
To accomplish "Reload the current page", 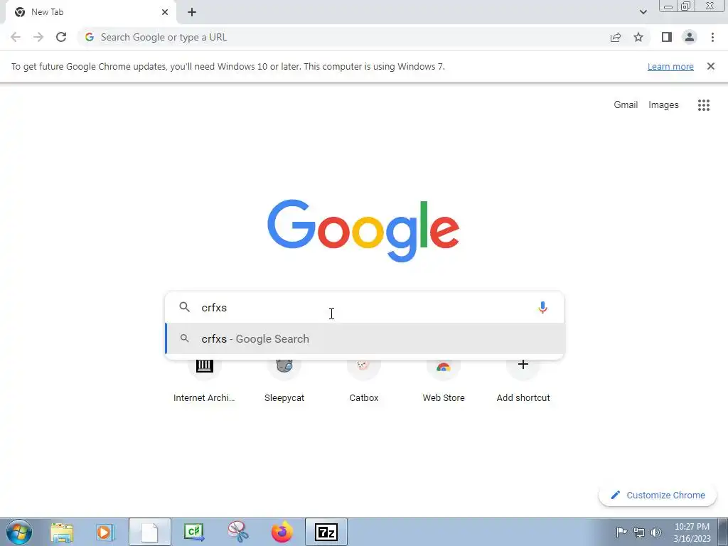I will [x=61, y=37].
